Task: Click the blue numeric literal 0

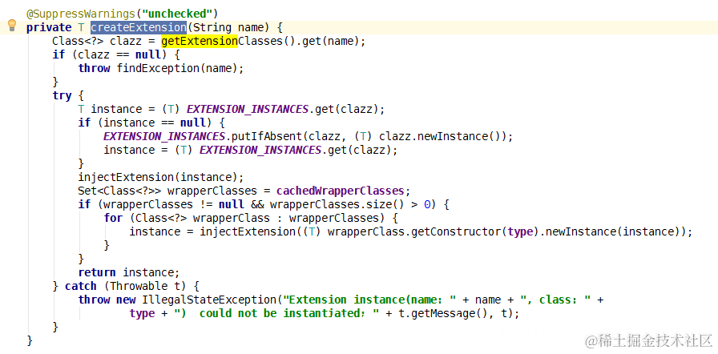Action: point(427,204)
